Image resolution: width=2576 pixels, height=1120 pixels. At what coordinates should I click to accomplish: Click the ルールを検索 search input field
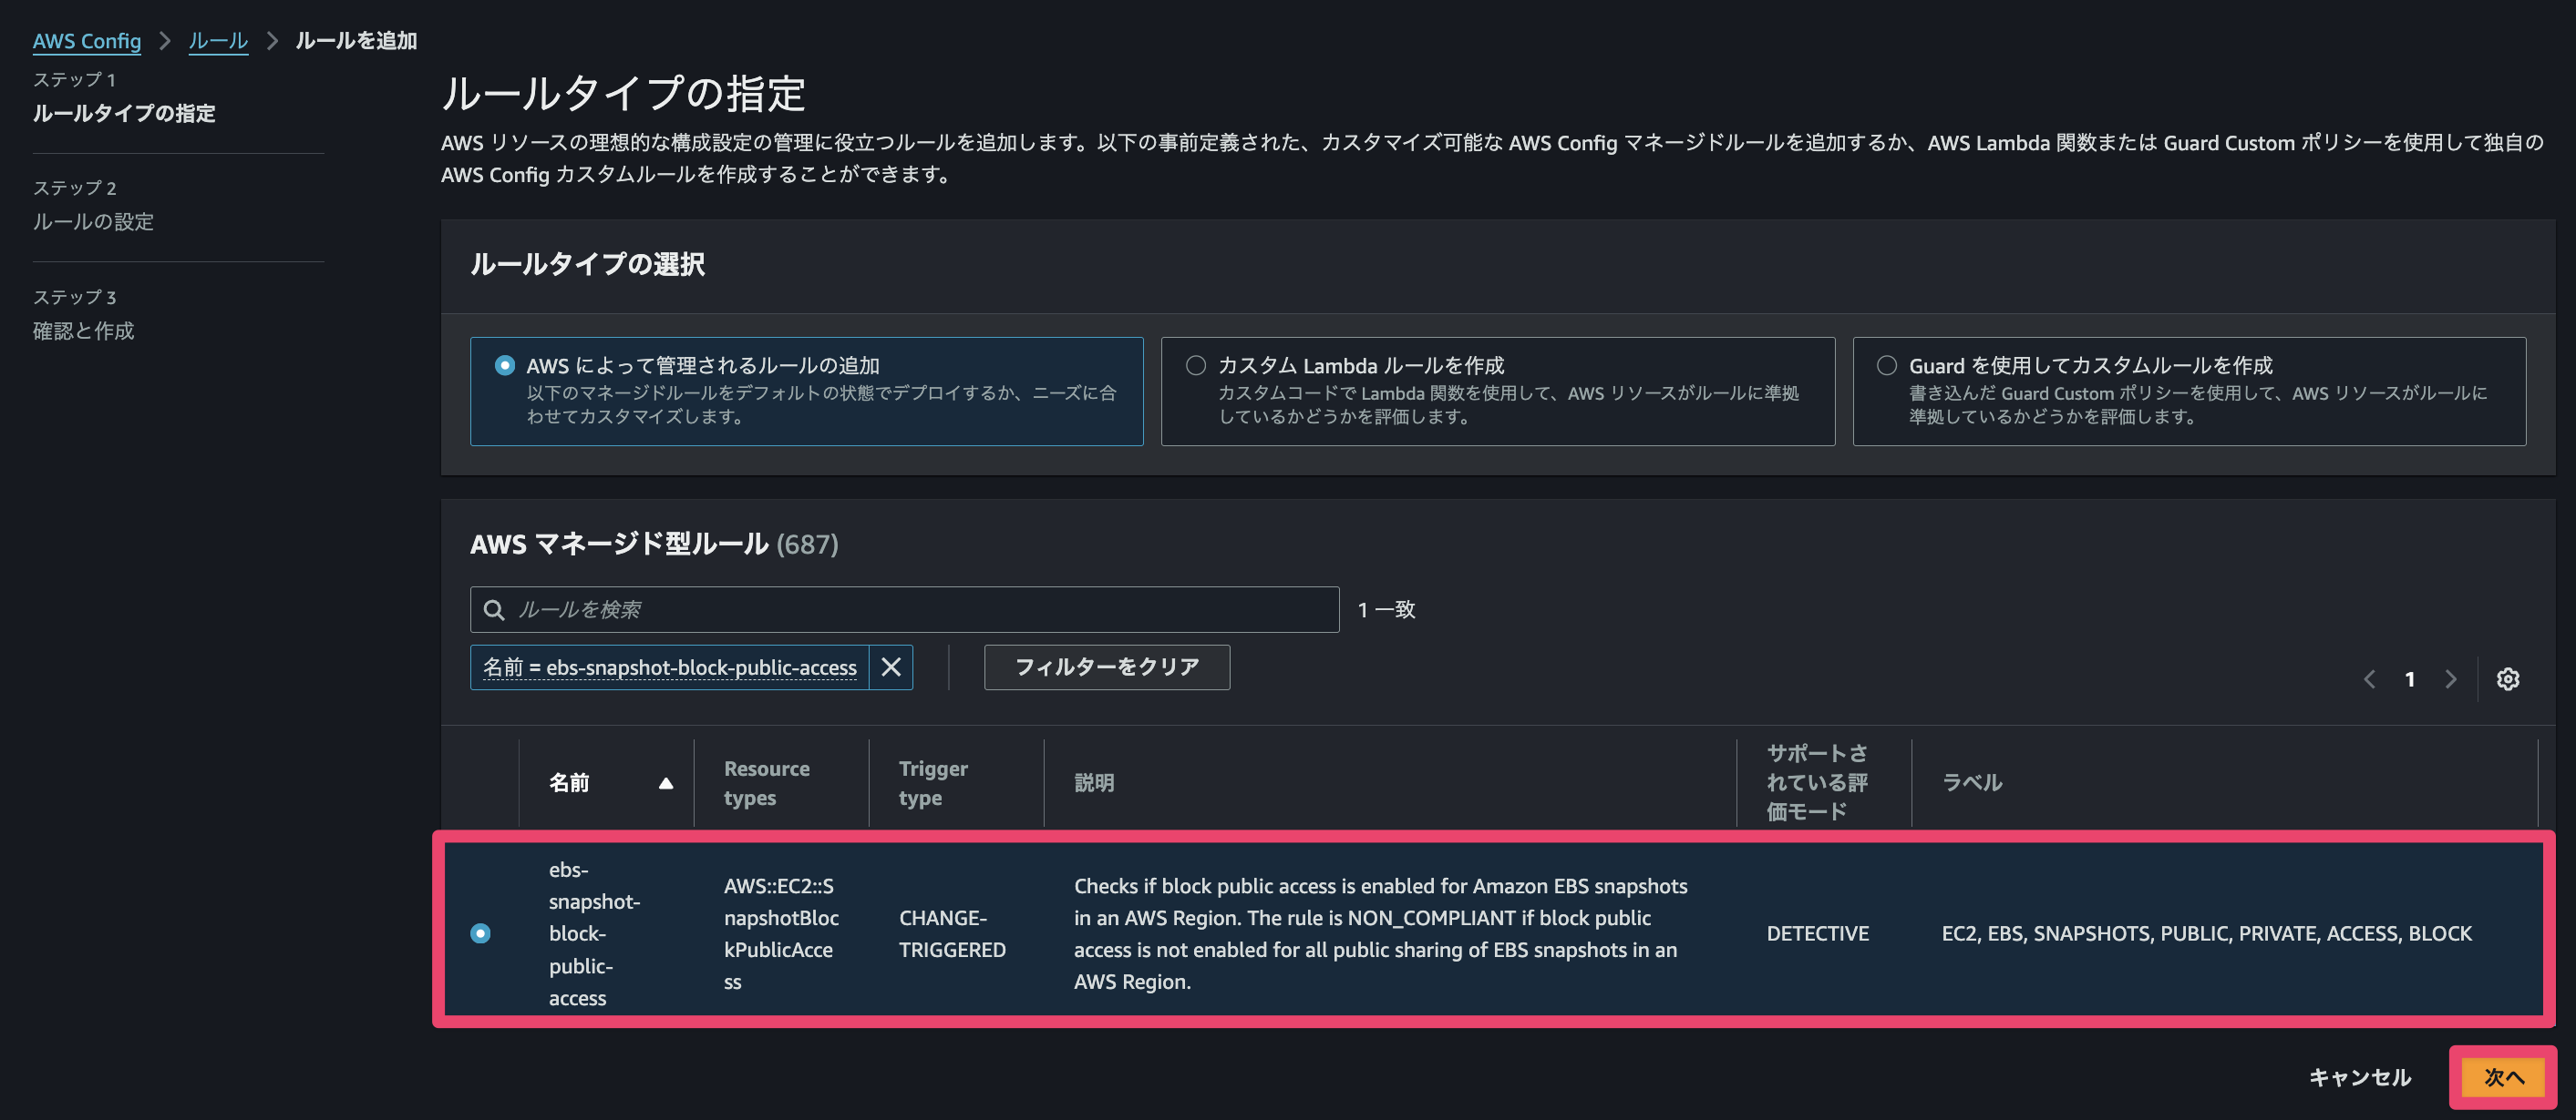point(900,608)
